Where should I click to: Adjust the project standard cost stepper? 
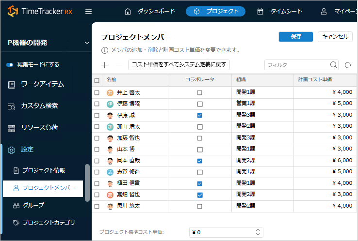(x=258, y=232)
